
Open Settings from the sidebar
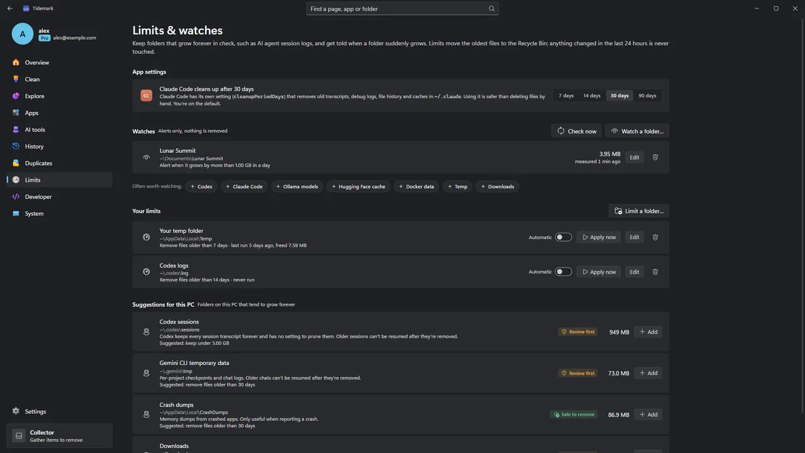[x=60, y=411]
